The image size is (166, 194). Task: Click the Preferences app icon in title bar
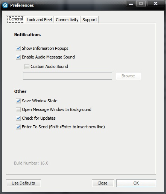point(5,5)
